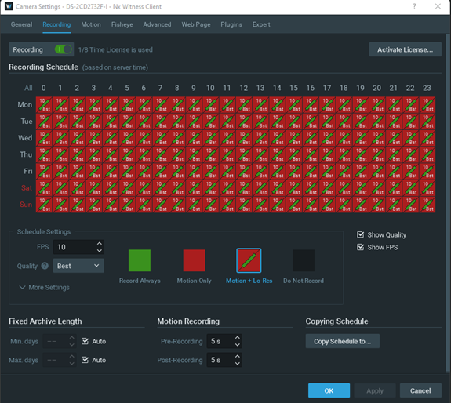Open the Fisheye tab
The width and height of the screenshot is (451, 403).
coord(122,24)
